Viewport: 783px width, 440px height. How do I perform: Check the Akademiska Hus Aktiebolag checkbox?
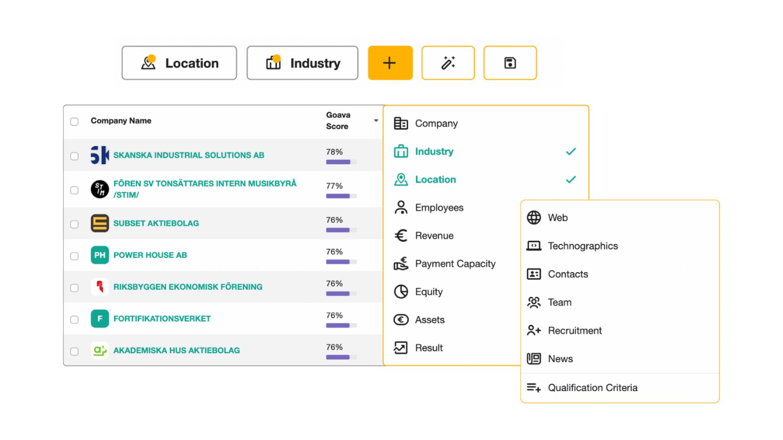pyautogui.click(x=74, y=351)
